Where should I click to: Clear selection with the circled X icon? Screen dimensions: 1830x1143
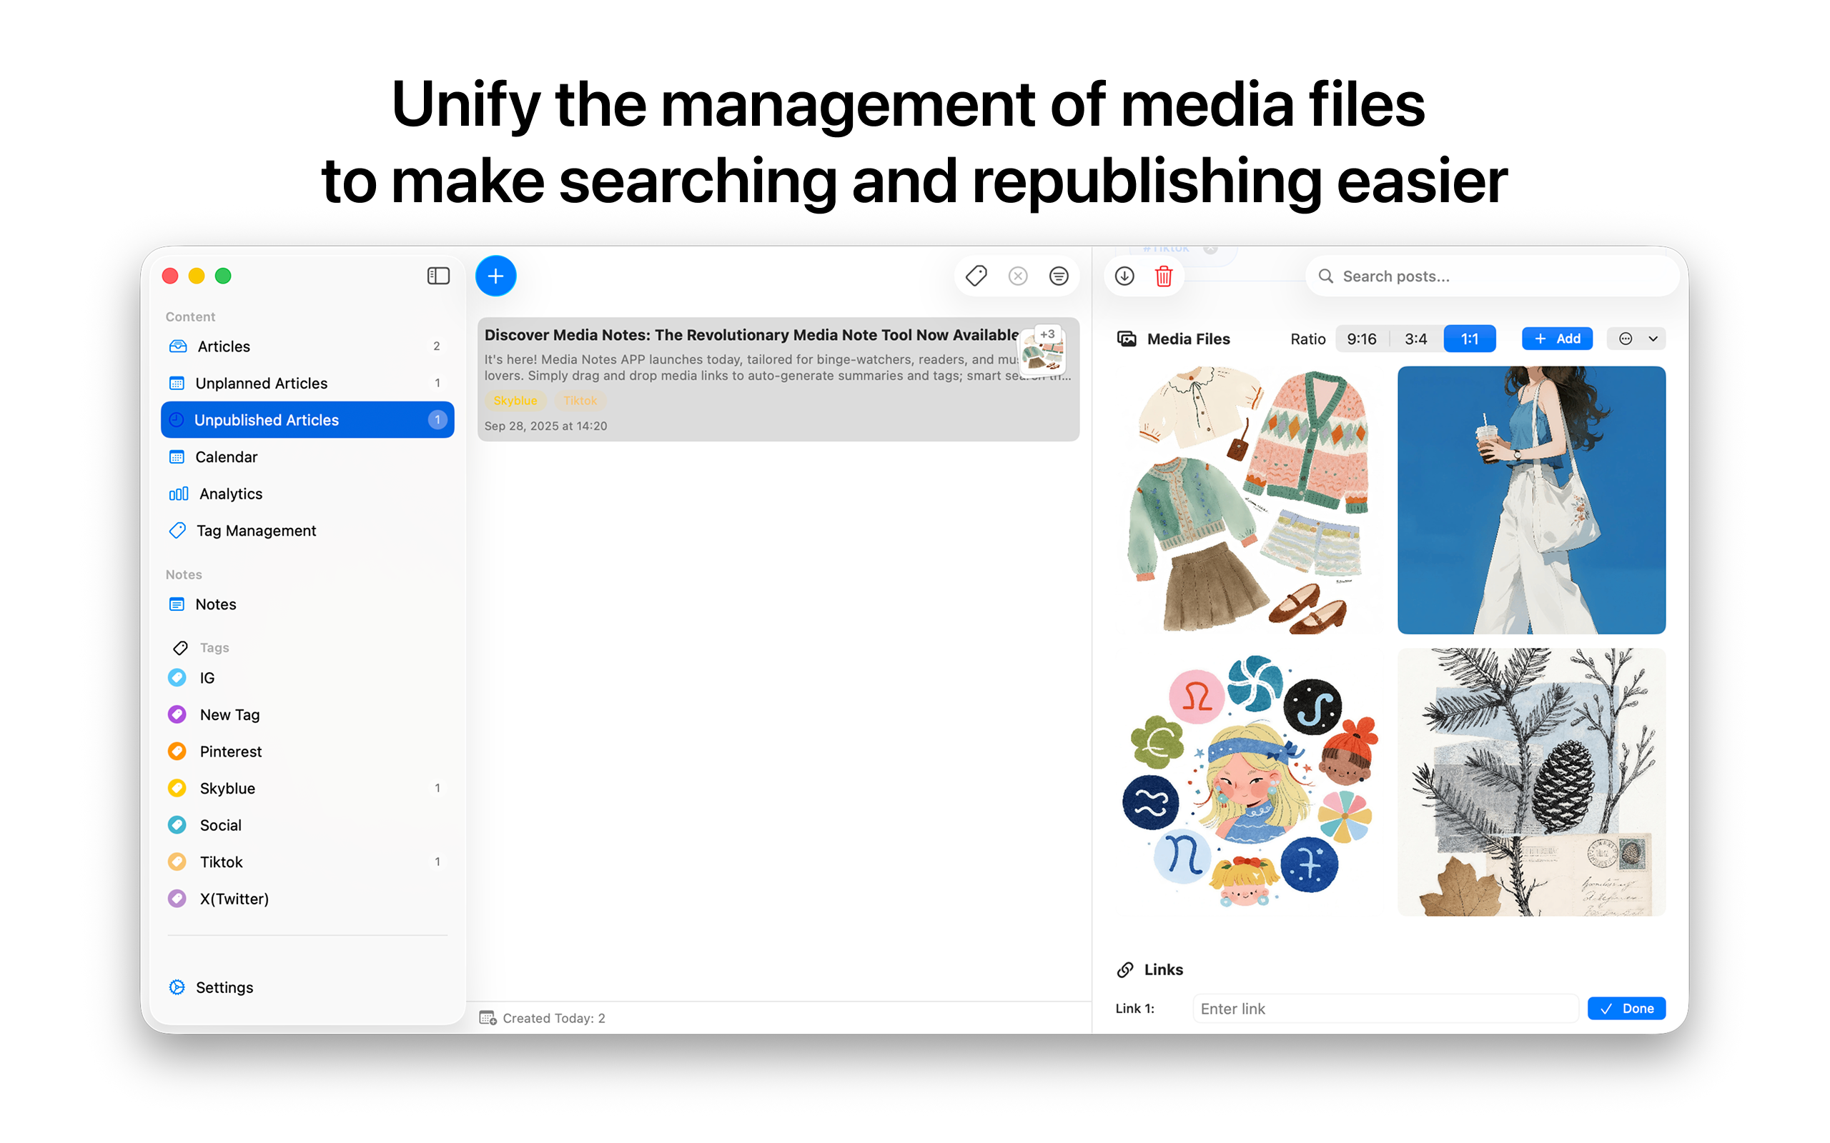coord(1017,276)
